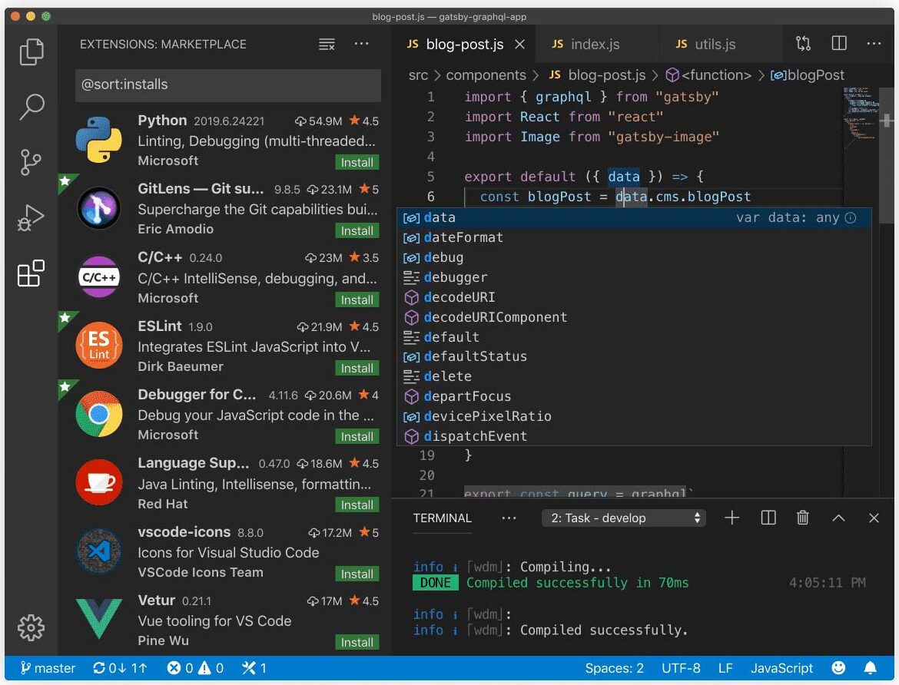The image size is (899, 685).
Task: Clear extensions search results icon
Action: 327,45
